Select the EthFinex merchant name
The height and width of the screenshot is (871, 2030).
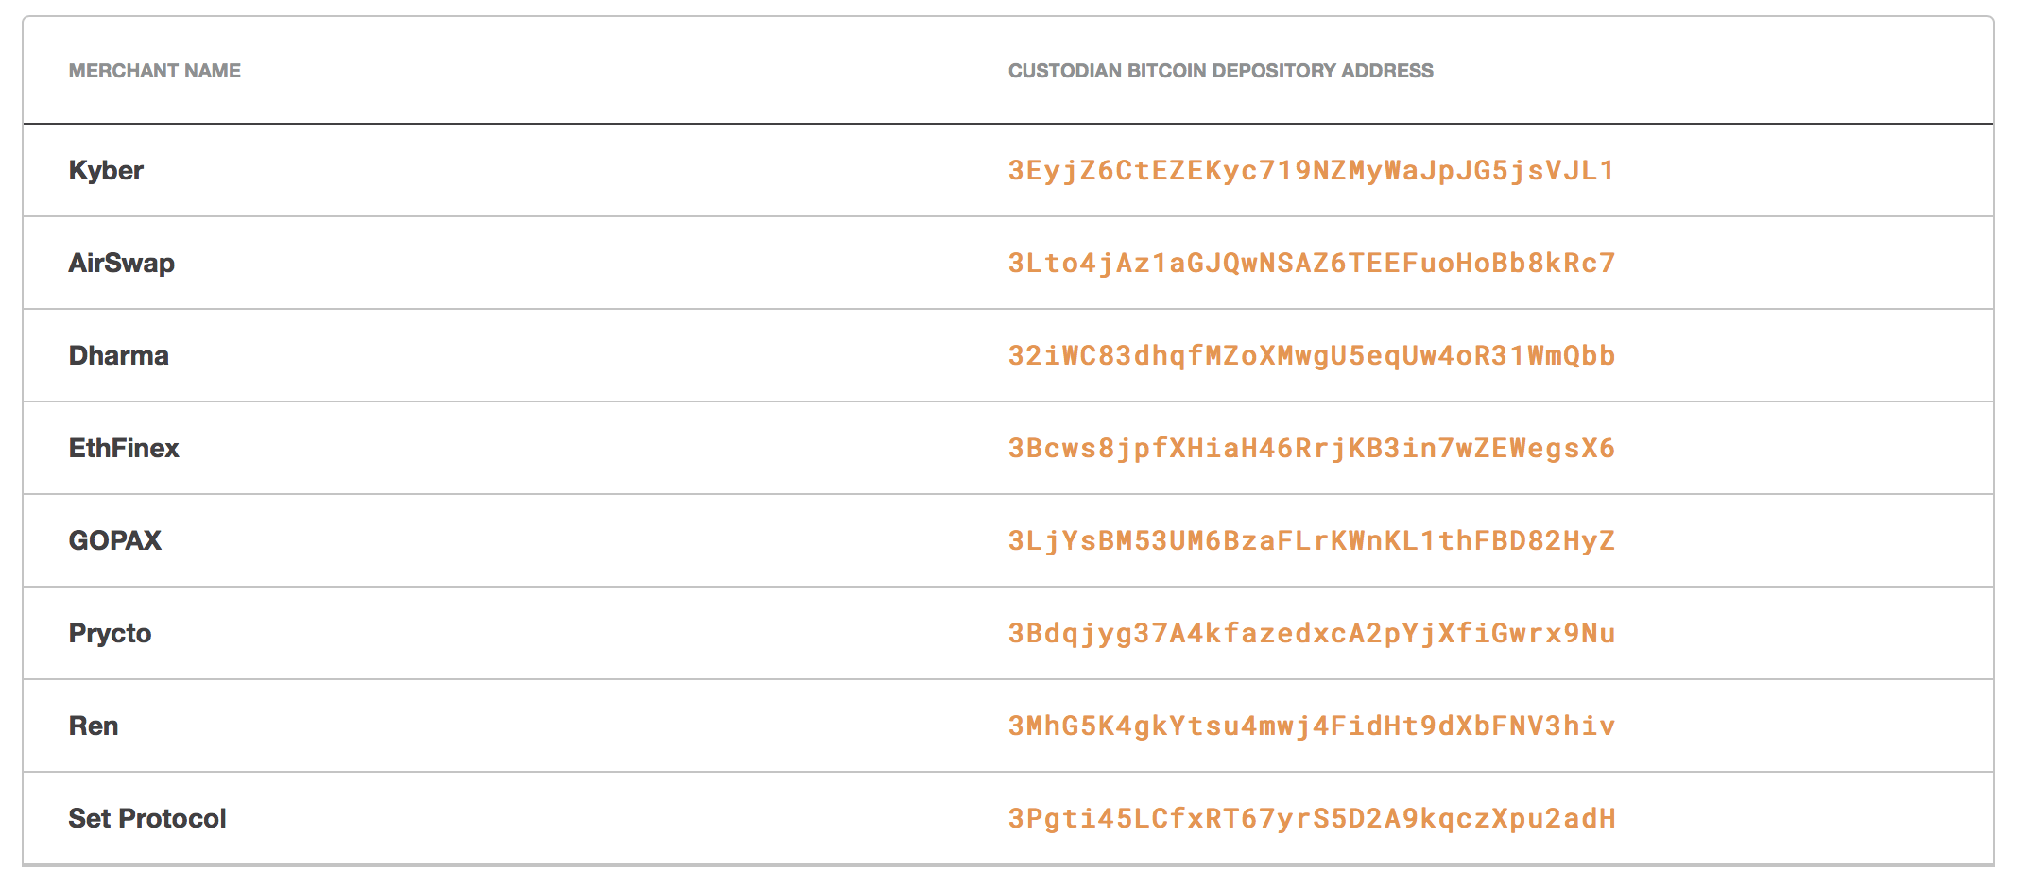124,448
